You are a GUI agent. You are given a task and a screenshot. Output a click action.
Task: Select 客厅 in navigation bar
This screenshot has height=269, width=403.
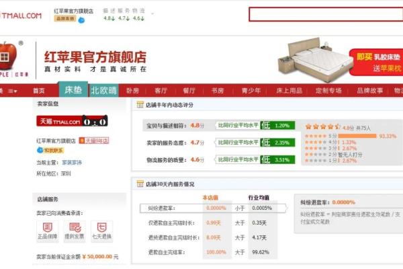[161, 91]
